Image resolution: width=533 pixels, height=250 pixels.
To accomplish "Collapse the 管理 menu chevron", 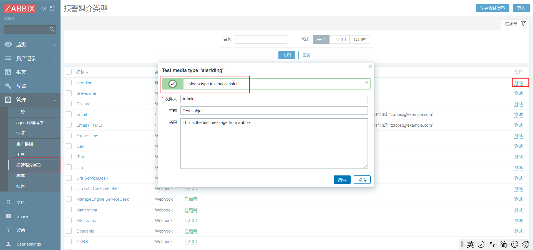I will coord(54,100).
